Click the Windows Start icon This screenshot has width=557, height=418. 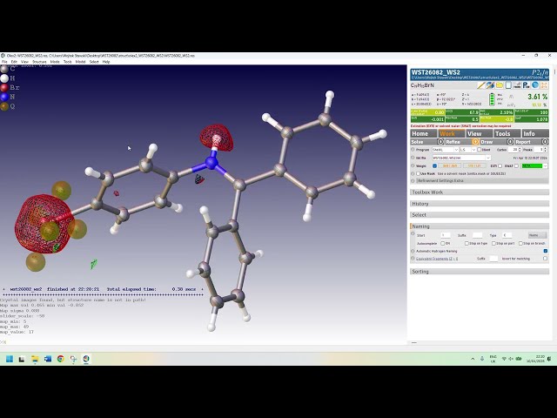click(10, 359)
